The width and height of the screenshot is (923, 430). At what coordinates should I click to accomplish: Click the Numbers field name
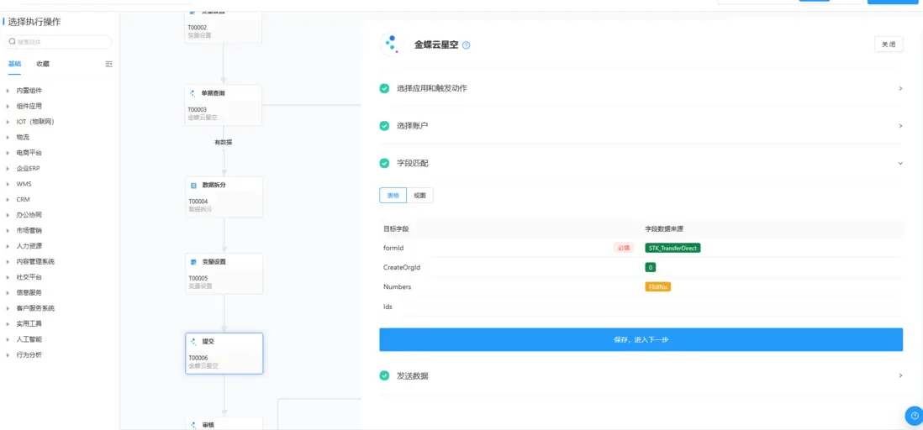click(x=397, y=287)
